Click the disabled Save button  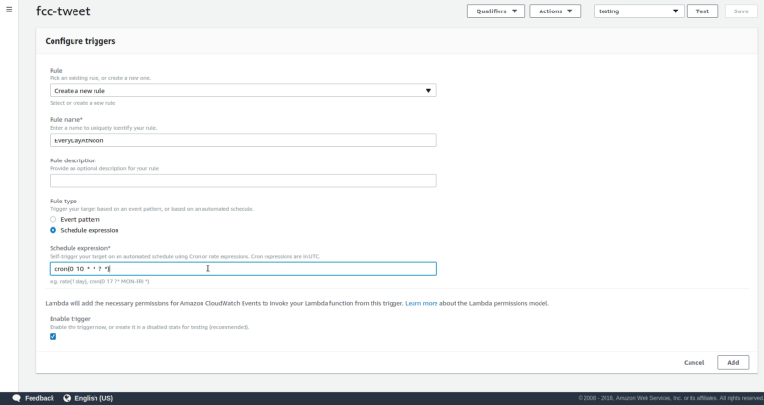741,11
